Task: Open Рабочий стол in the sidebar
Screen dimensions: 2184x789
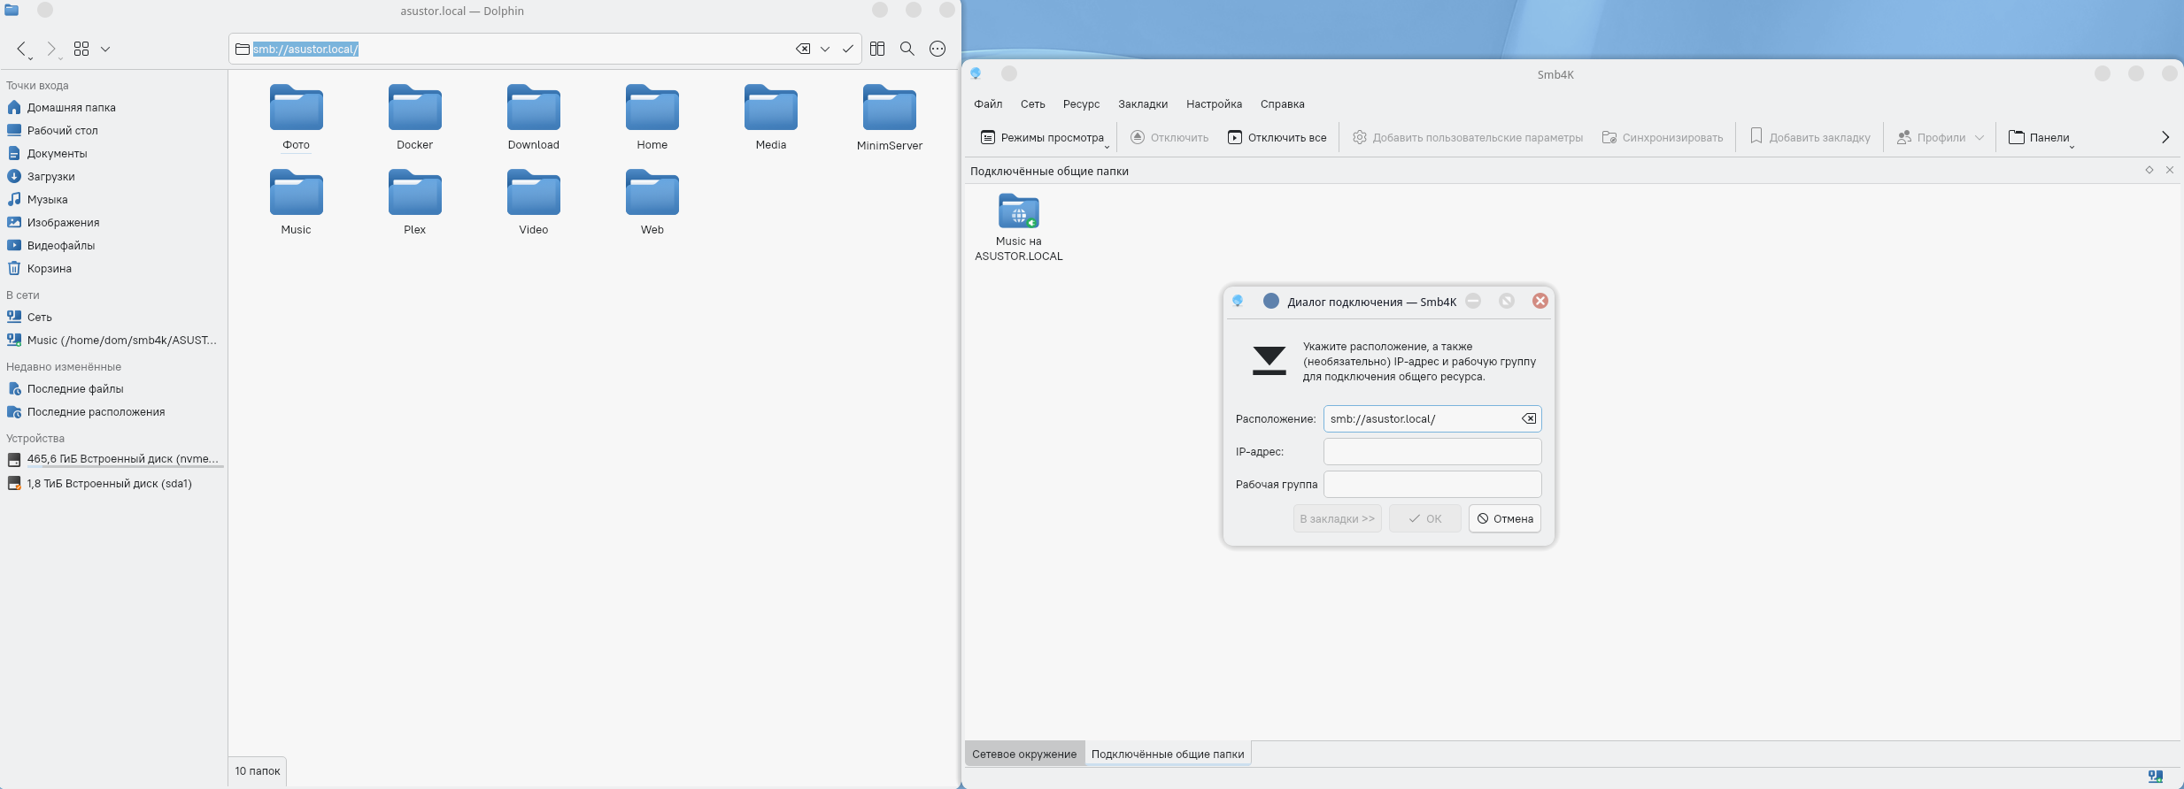Action: coord(113,130)
